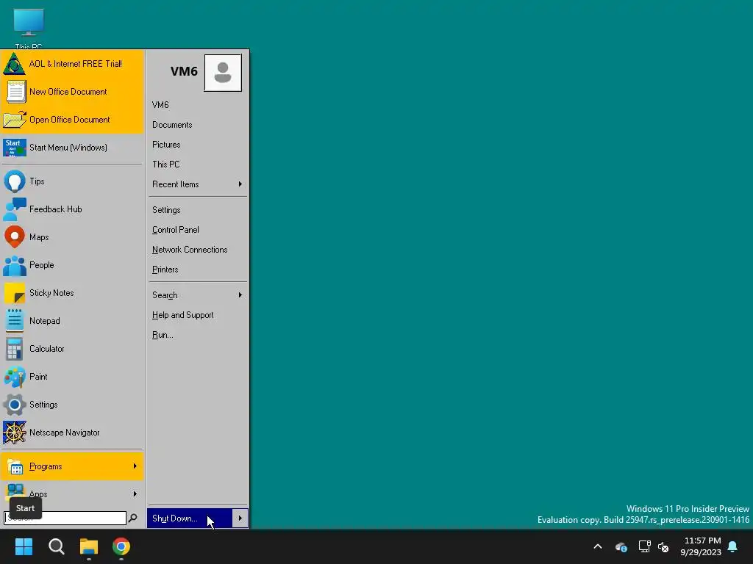The width and height of the screenshot is (753, 564).
Task: Open the Paint palette icon
Action: tap(15, 377)
